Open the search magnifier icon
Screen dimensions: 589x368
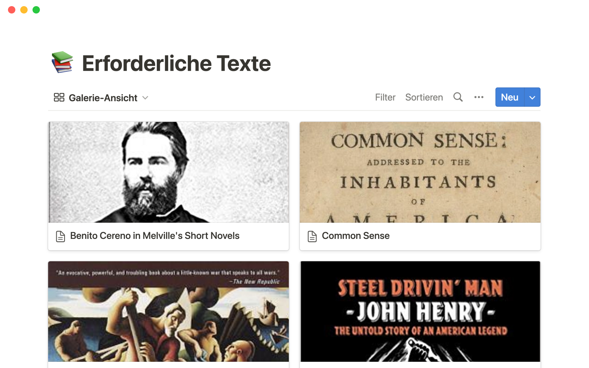coord(458,97)
